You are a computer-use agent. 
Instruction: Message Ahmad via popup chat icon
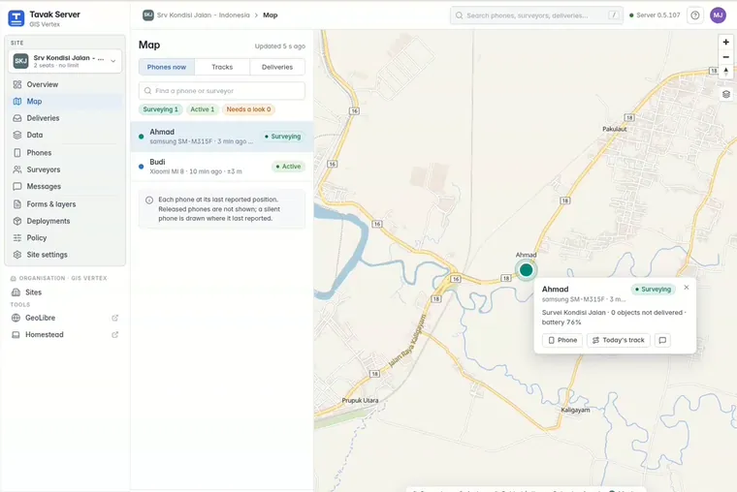[x=662, y=340]
